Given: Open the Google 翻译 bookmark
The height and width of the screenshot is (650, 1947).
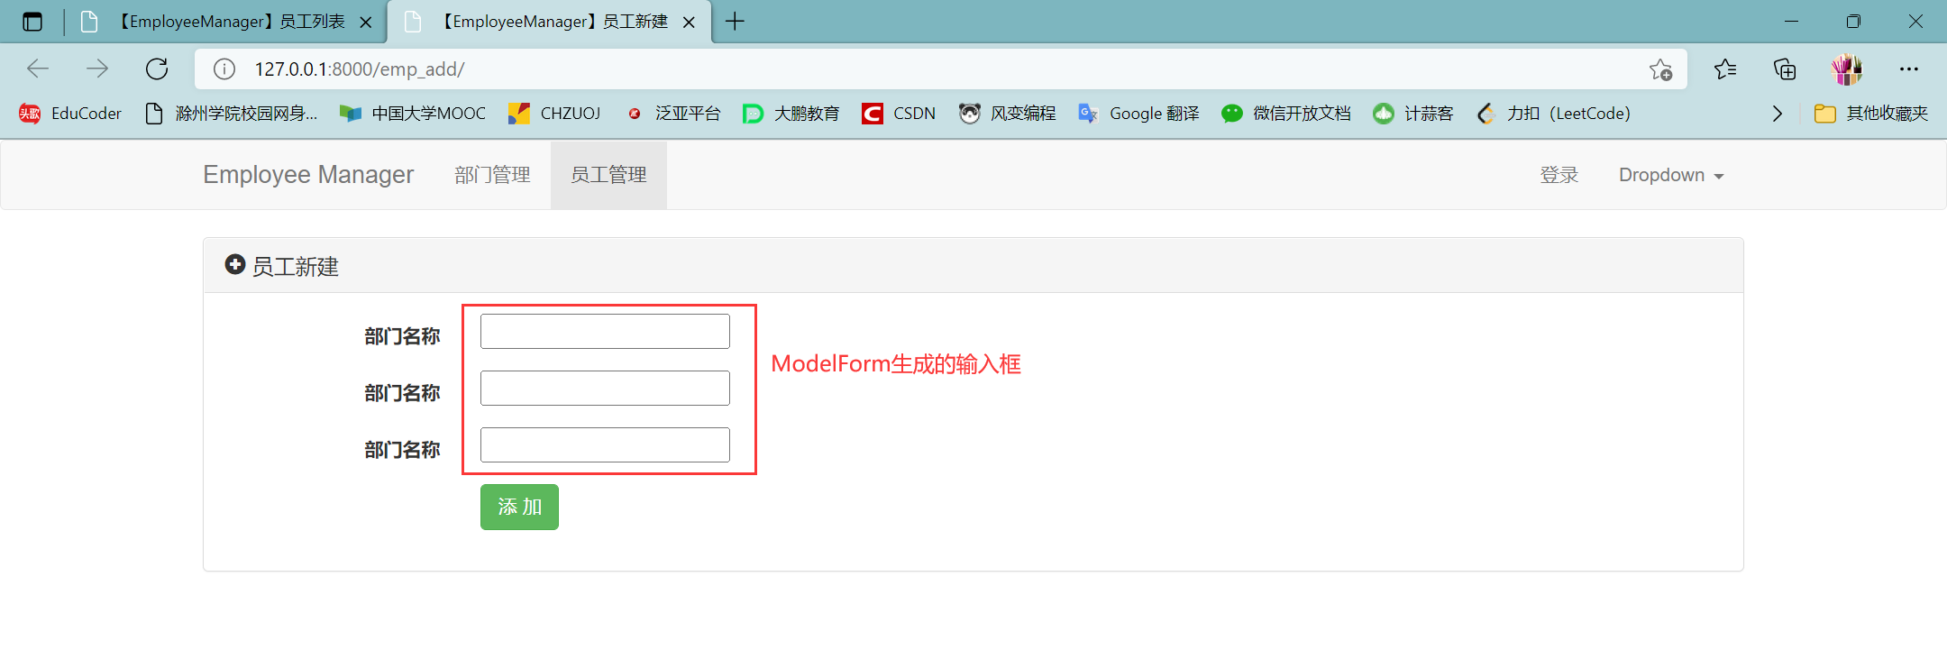Looking at the screenshot, I should click(1139, 114).
